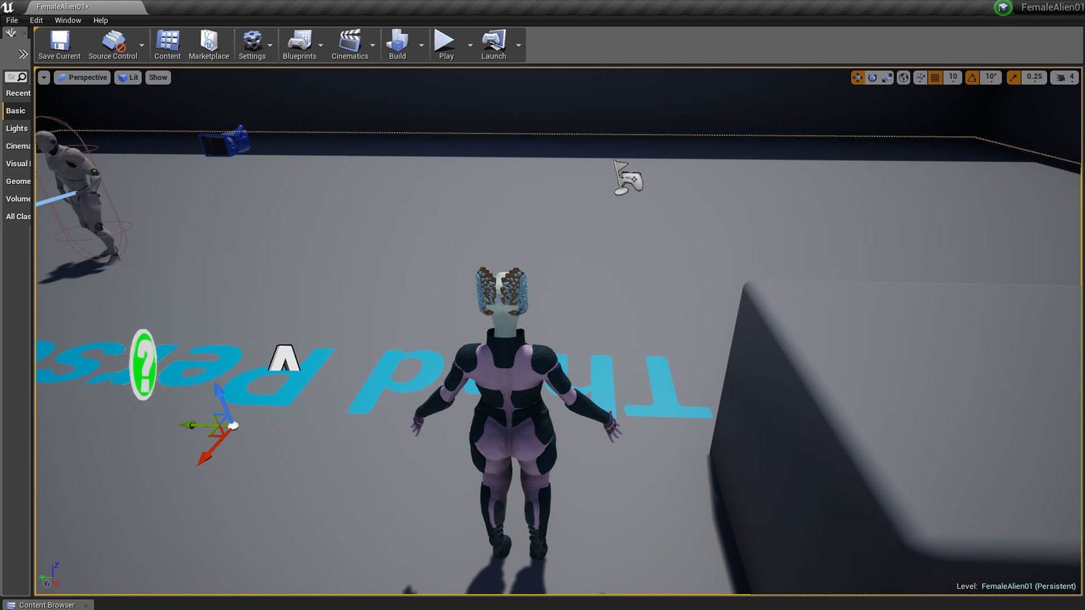Expand the Play options dropdown arrow
Screen dimensions: 1085x610
tap(470, 45)
